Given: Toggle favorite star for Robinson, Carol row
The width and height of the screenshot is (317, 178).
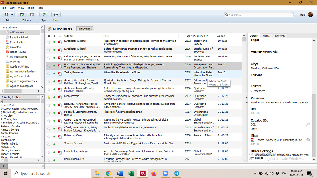Looking at the screenshot, I should coord(49,137).
